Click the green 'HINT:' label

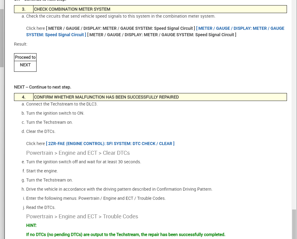(31, 225)
